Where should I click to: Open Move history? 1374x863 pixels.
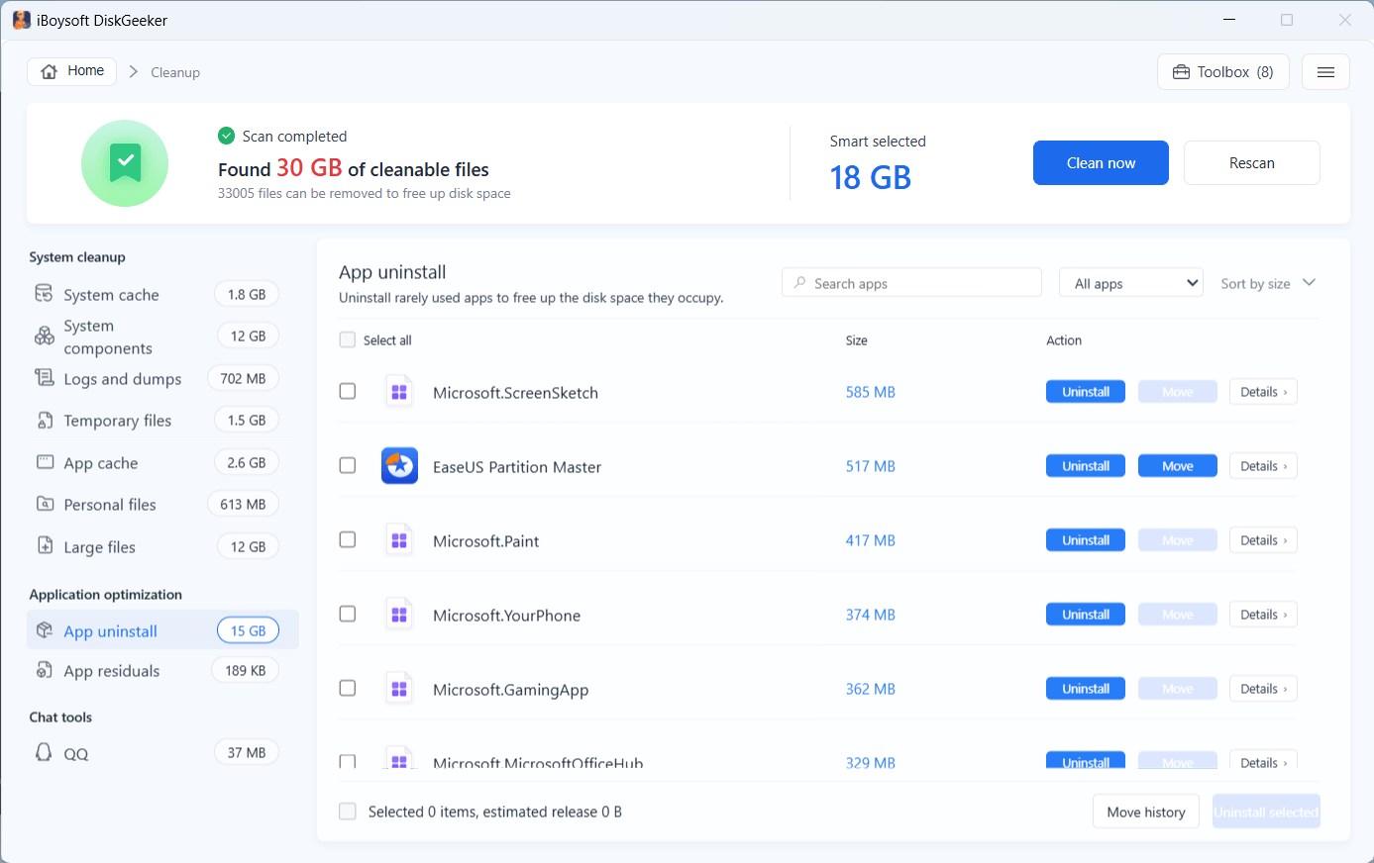[1146, 813]
